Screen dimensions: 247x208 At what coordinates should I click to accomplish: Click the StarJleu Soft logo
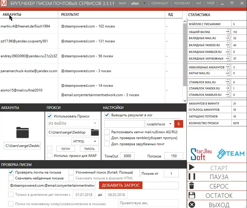click(x=201, y=154)
